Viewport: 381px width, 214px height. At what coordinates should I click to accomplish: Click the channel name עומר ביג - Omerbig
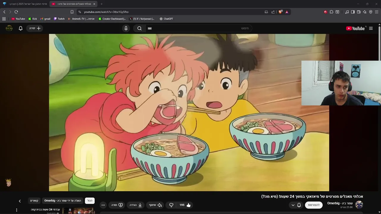pos(340,203)
